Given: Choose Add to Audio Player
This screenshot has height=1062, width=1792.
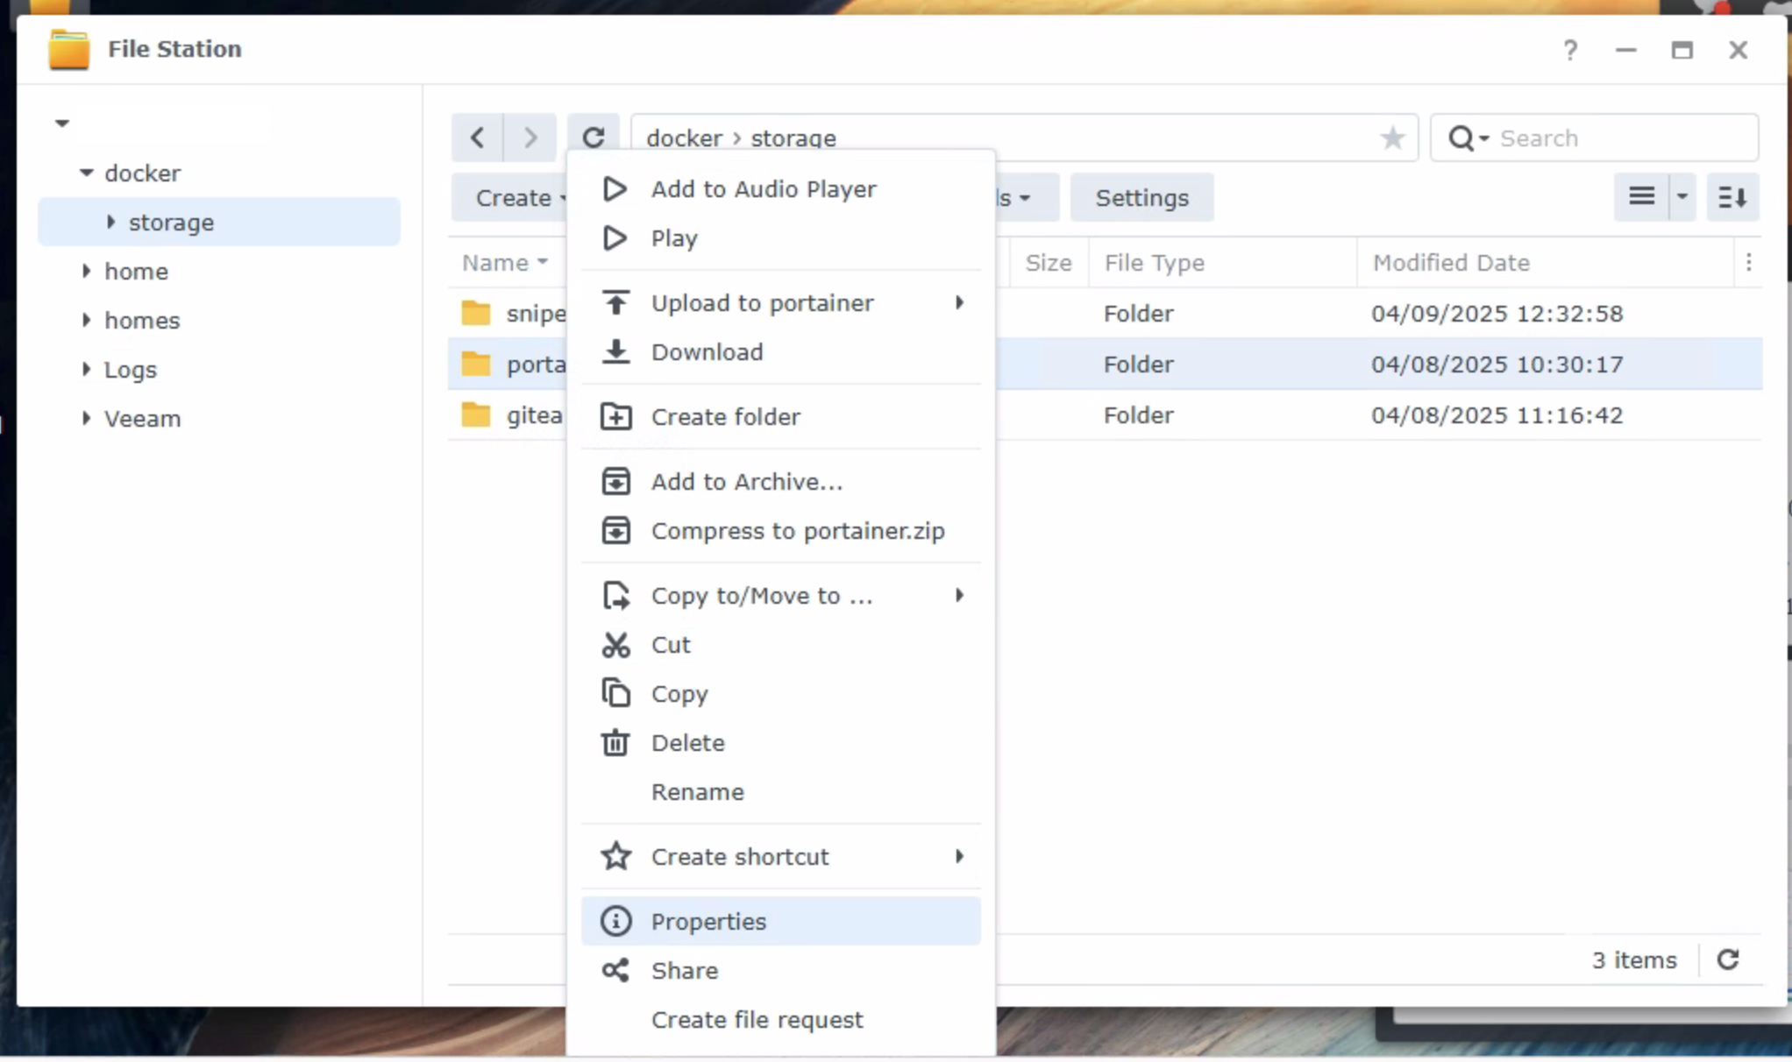Looking at the screenshot, I should 780,189.
